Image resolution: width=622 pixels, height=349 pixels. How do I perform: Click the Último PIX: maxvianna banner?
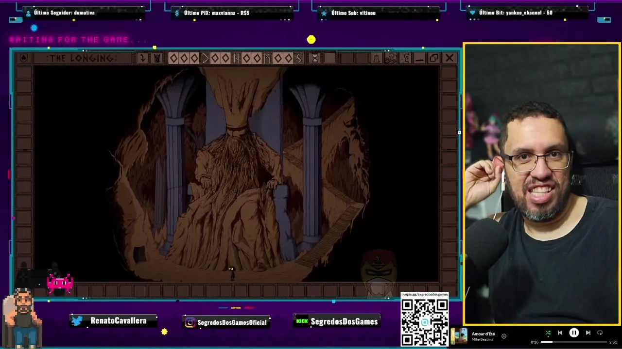coord(232,13)
